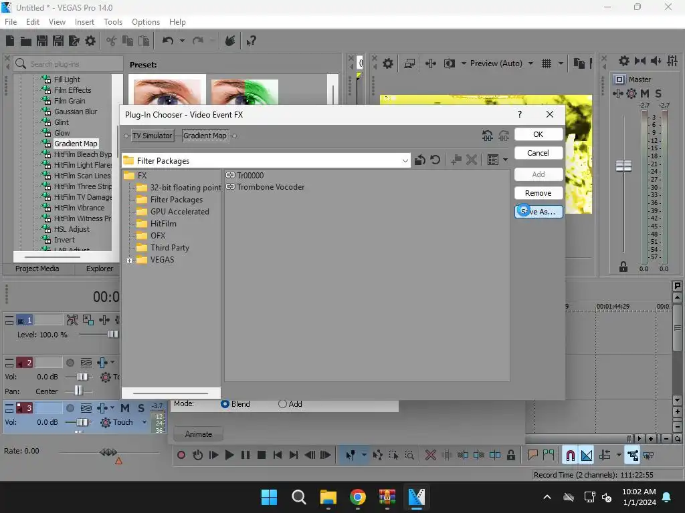Click the Pause button in transport
685x513 pixels.
coord(246,456)
